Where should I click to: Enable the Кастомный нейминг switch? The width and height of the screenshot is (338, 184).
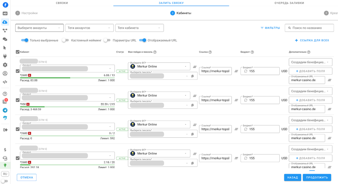(x=65, y=40)
